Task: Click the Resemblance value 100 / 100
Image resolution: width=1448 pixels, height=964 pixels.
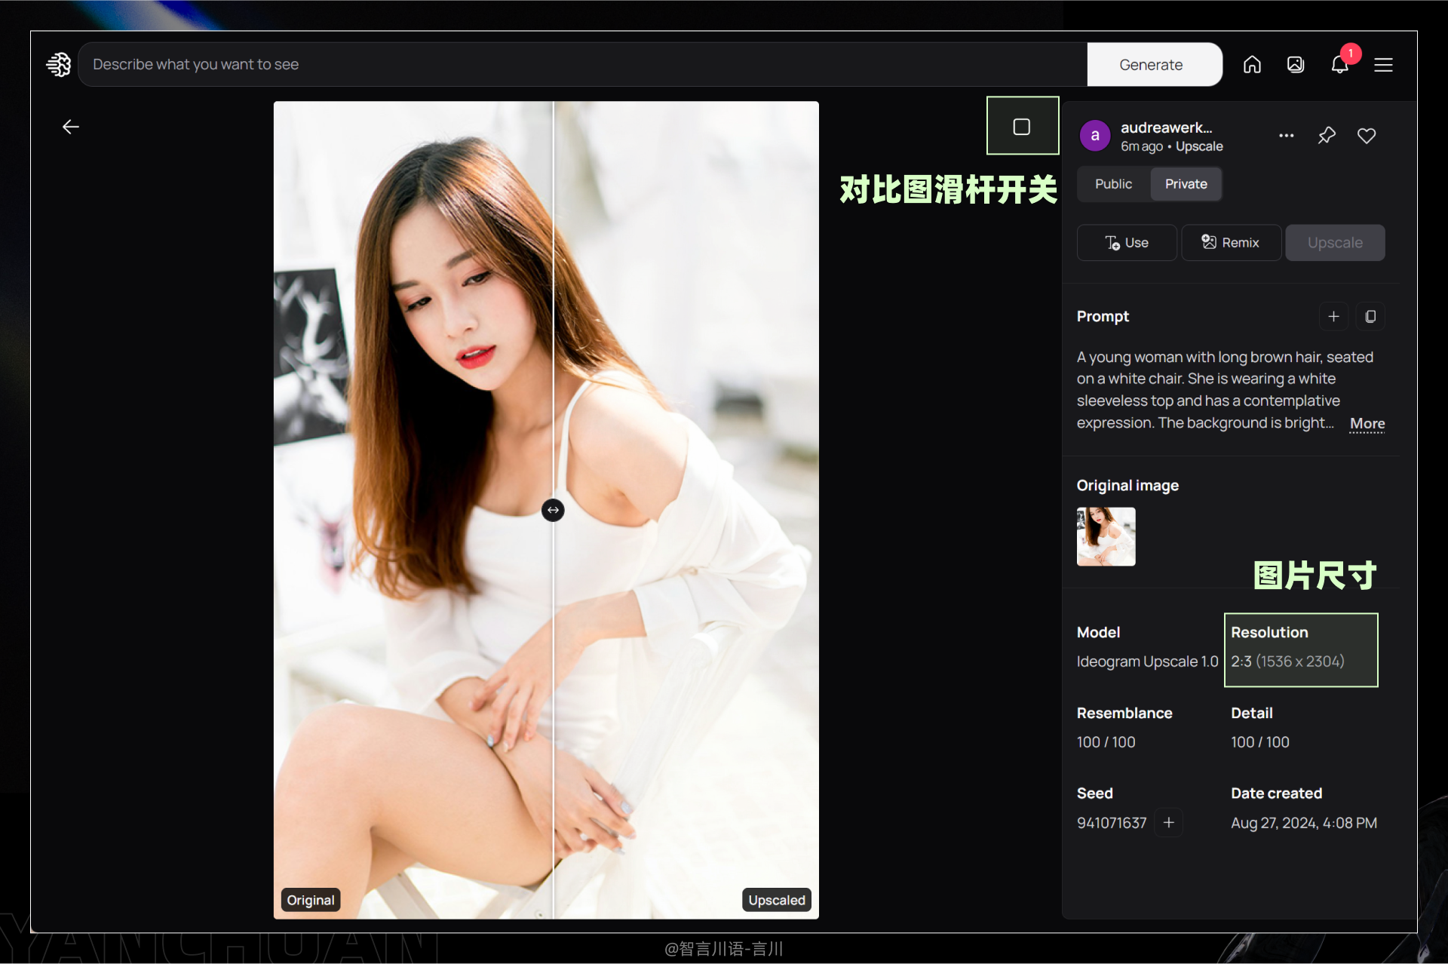Action: (x=1106, y=742)
